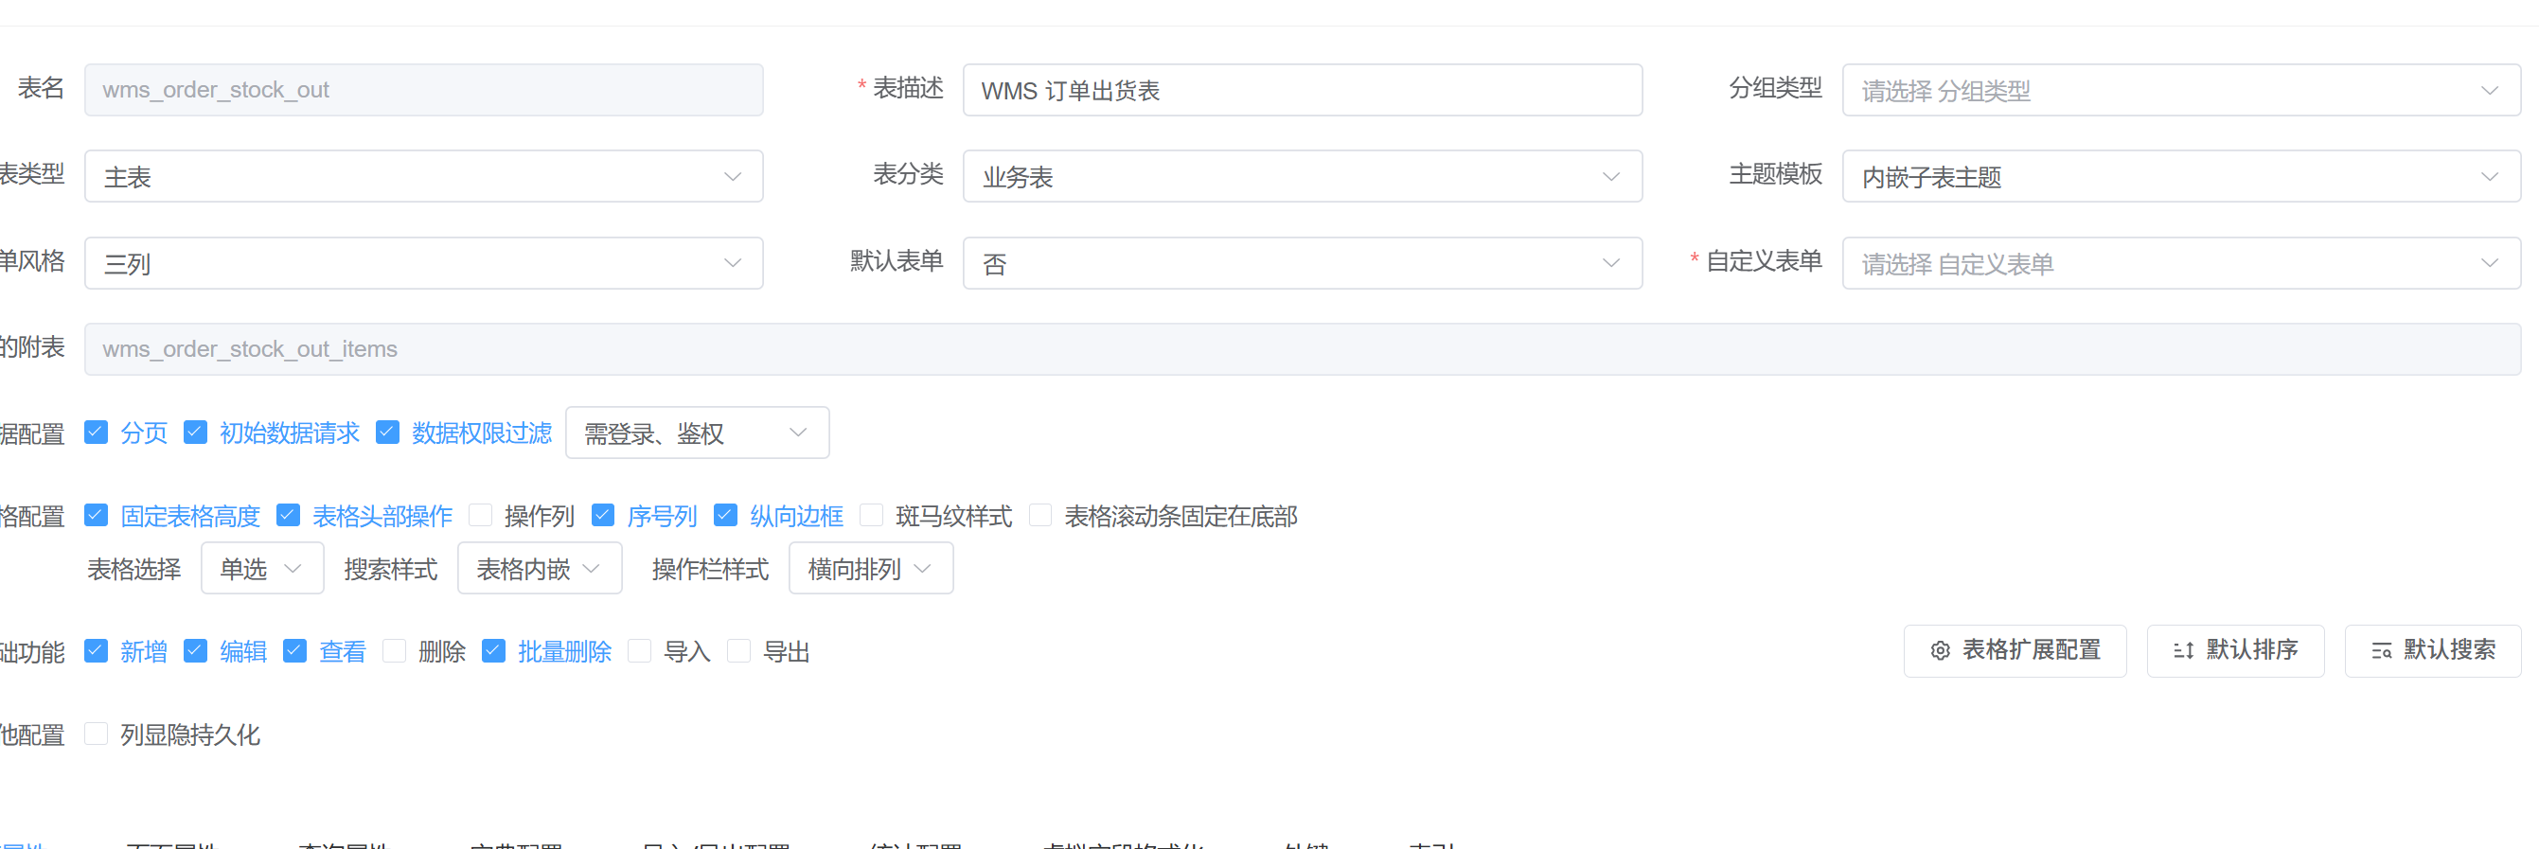Enable 斑马纹样式 checkbox

(x=871, y=515)
